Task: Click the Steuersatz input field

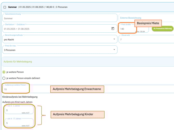Action: pos(146,39)
